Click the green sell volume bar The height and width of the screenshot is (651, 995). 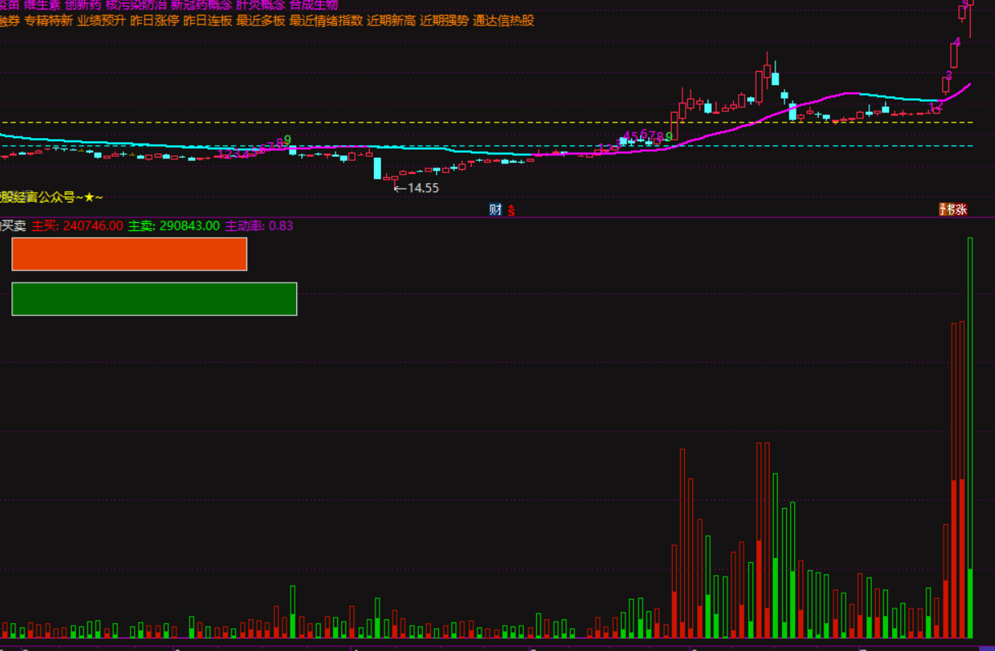[154, 299]
